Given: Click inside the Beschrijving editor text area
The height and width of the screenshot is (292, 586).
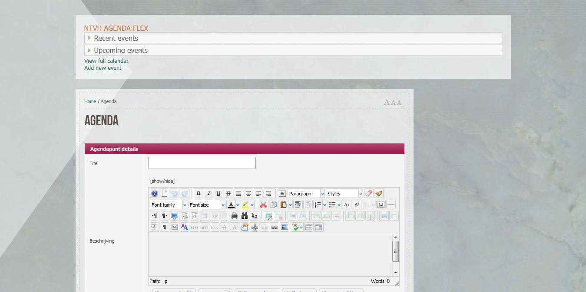Looking at the screenshot, I should tap(270, 255).
